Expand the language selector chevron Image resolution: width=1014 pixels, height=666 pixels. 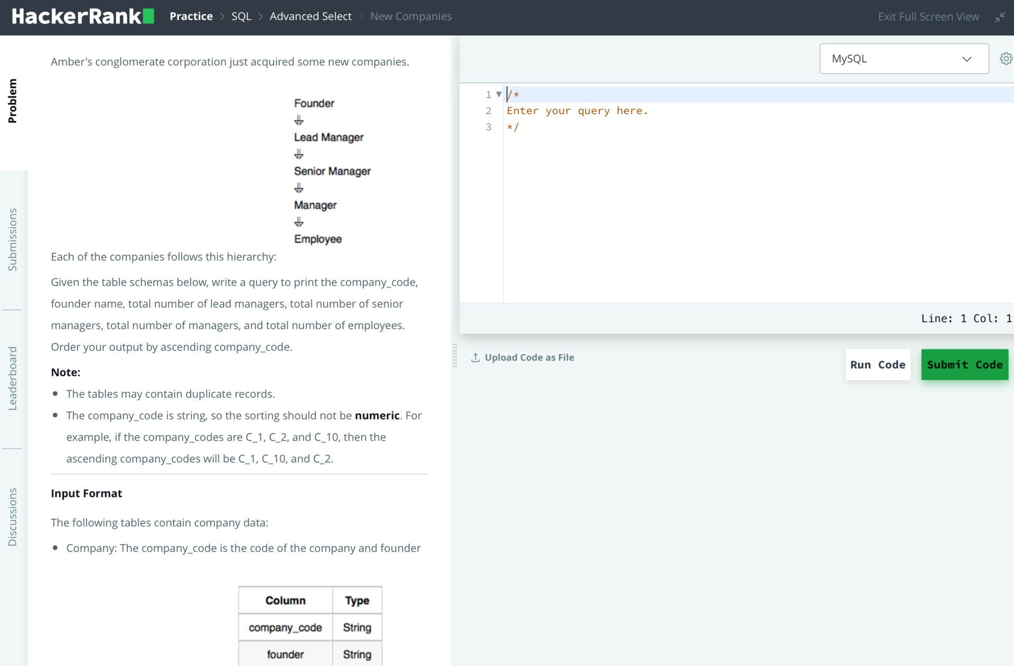[966, 59]
